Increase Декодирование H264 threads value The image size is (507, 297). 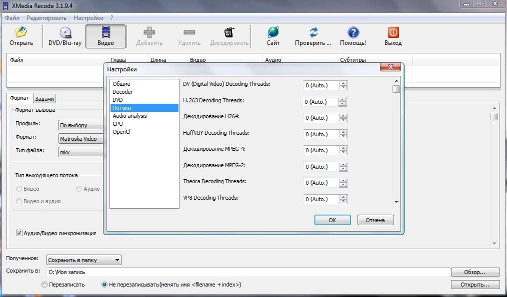tap(343, 116)
